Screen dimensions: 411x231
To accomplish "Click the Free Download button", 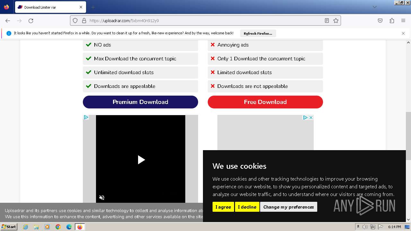I will tap(265, 102).
